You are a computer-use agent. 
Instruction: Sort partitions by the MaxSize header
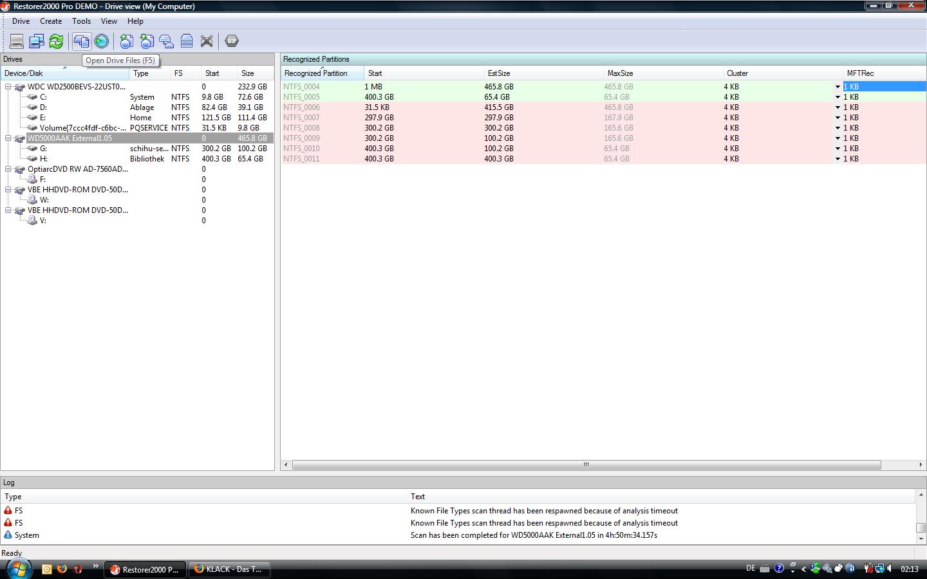663,73
